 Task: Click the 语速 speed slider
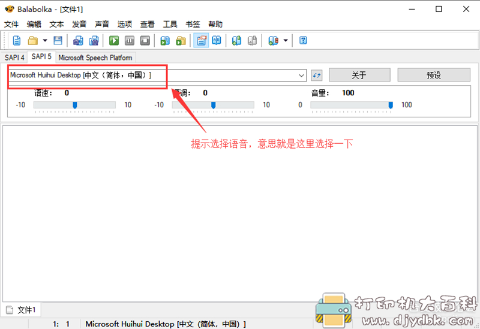[74, 105]
